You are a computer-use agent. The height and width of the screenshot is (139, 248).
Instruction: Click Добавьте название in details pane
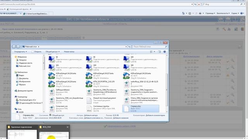tap(121, 118)
